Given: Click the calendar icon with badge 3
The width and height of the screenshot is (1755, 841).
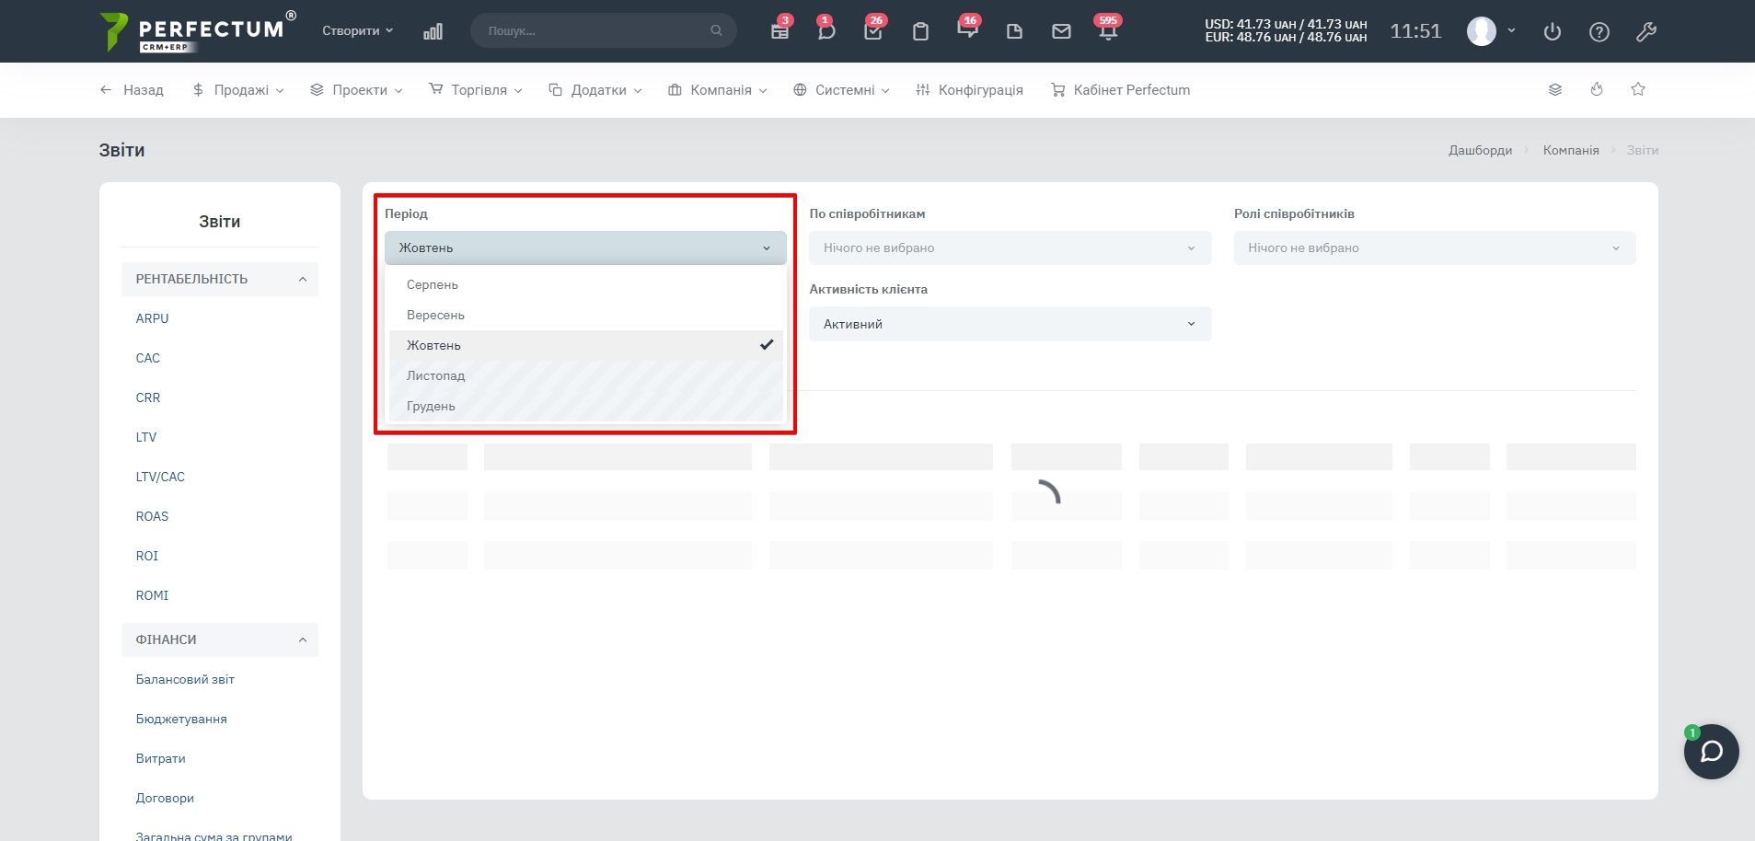Looking at the screenshot, I should 779,31.
